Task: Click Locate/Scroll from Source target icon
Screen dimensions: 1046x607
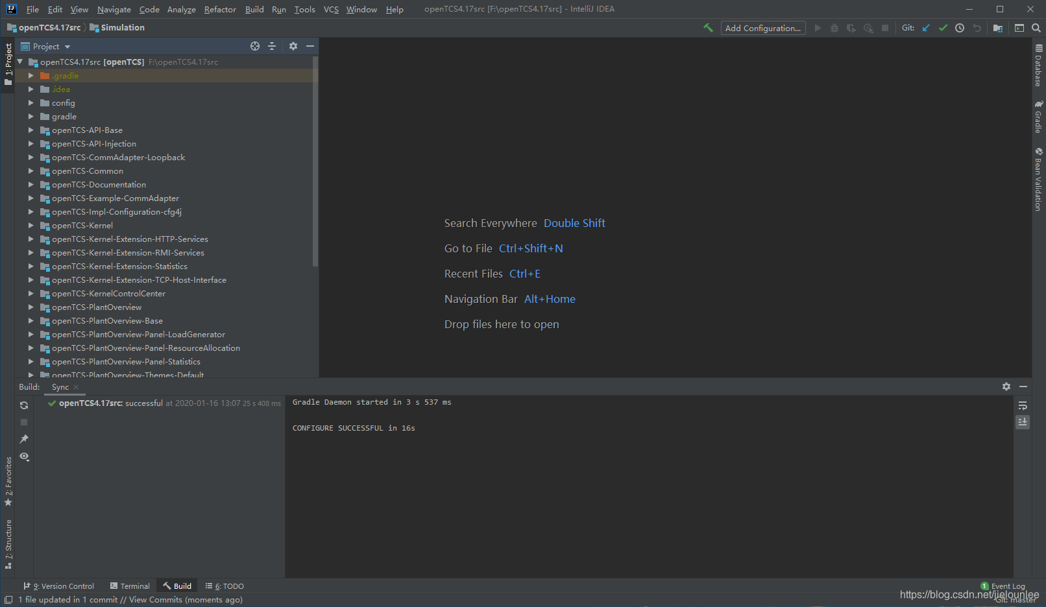Action: coord(255,46)
